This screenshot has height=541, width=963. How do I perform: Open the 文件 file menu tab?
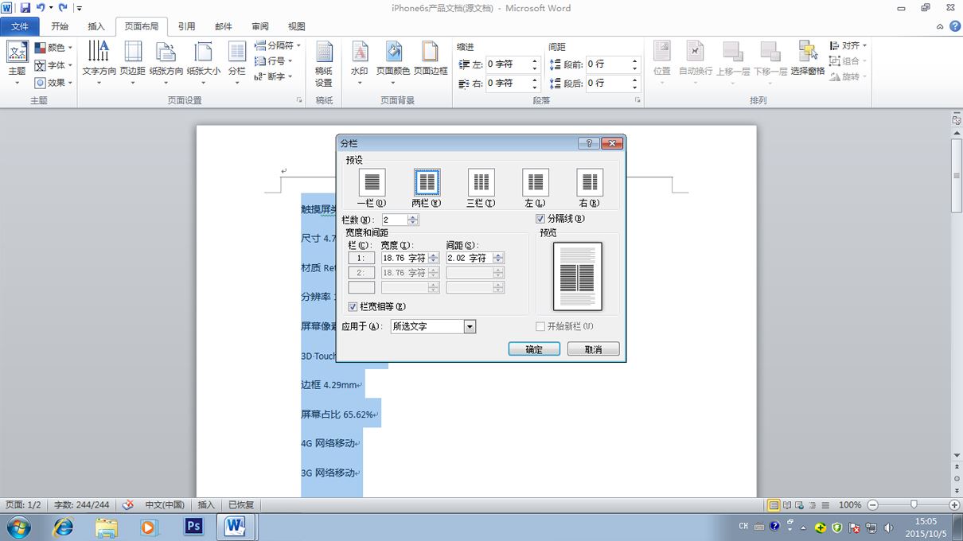tap(20, 26)
